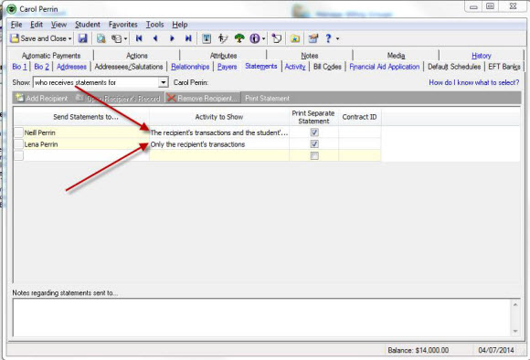Check Print Separate Statement in the empty row
Screen dimensions: 530x360
tap(314, 156)
